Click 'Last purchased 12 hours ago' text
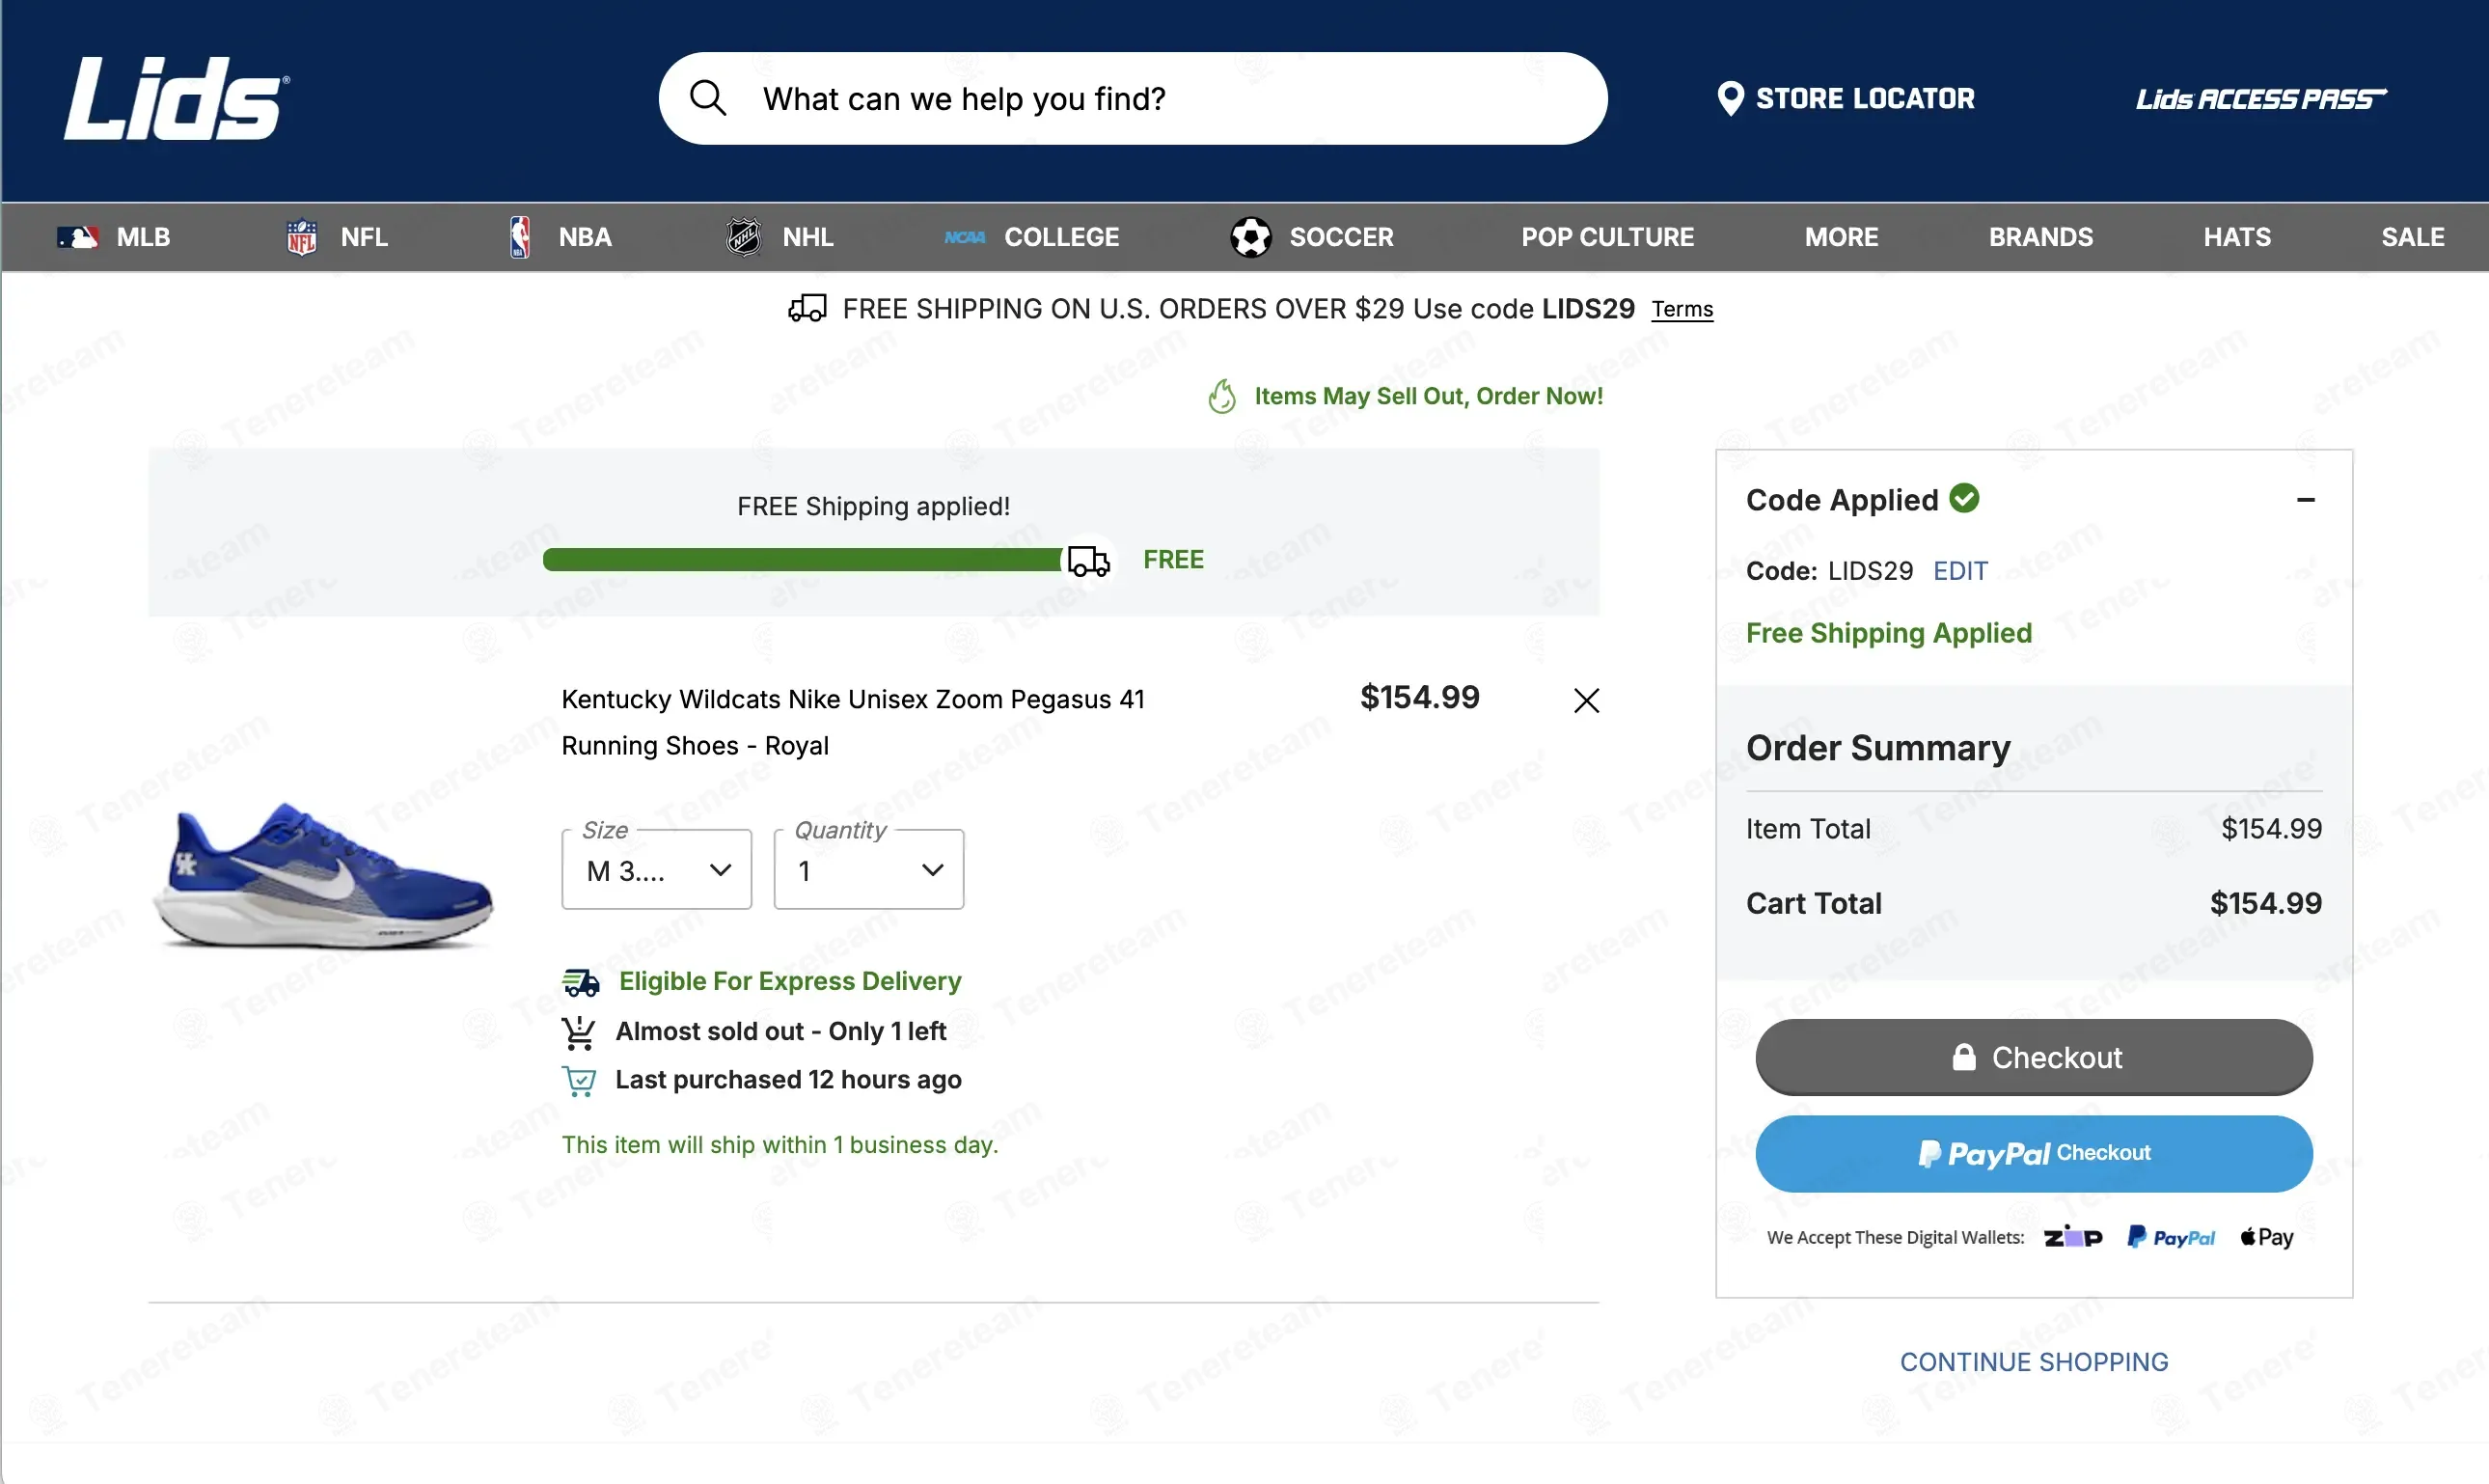This screenshot has width=2489, height=1484. [789, 1080]
